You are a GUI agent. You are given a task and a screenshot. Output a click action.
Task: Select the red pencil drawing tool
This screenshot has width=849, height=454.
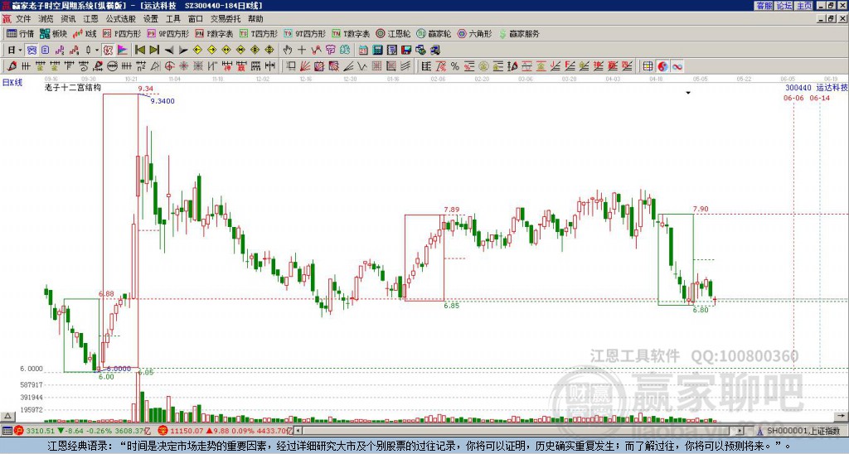pos(12,66)
